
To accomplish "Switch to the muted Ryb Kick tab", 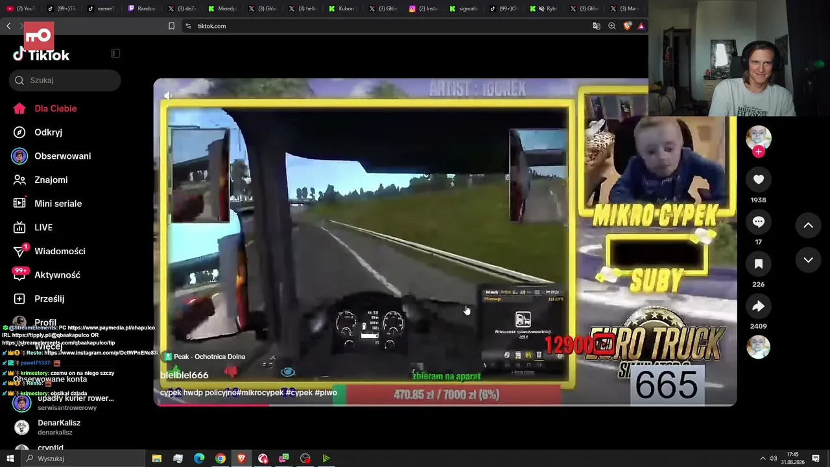I will (544, 8).
